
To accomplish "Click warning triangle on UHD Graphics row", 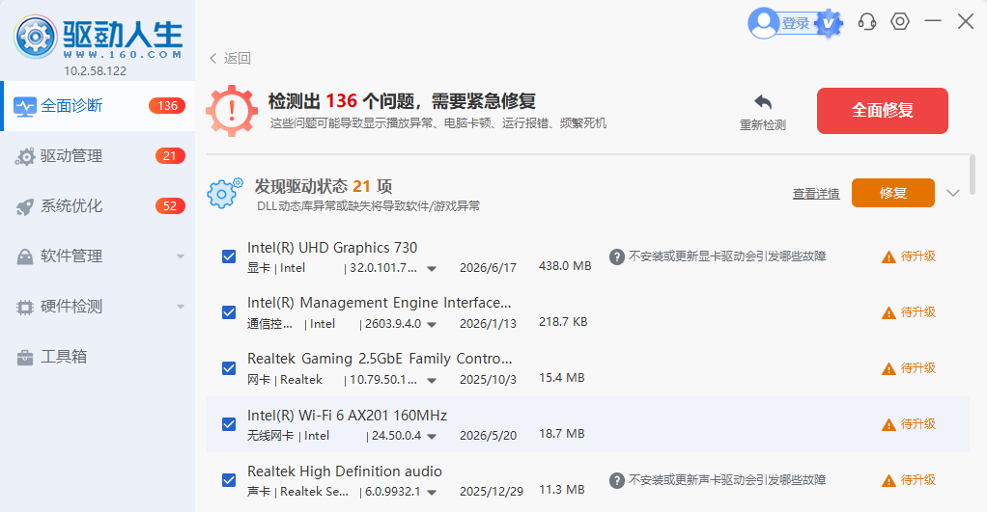I will click(888, 256).
